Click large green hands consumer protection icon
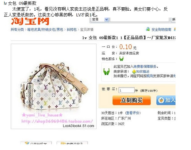Screen dimensions: 191x150 tap(106, 72)
